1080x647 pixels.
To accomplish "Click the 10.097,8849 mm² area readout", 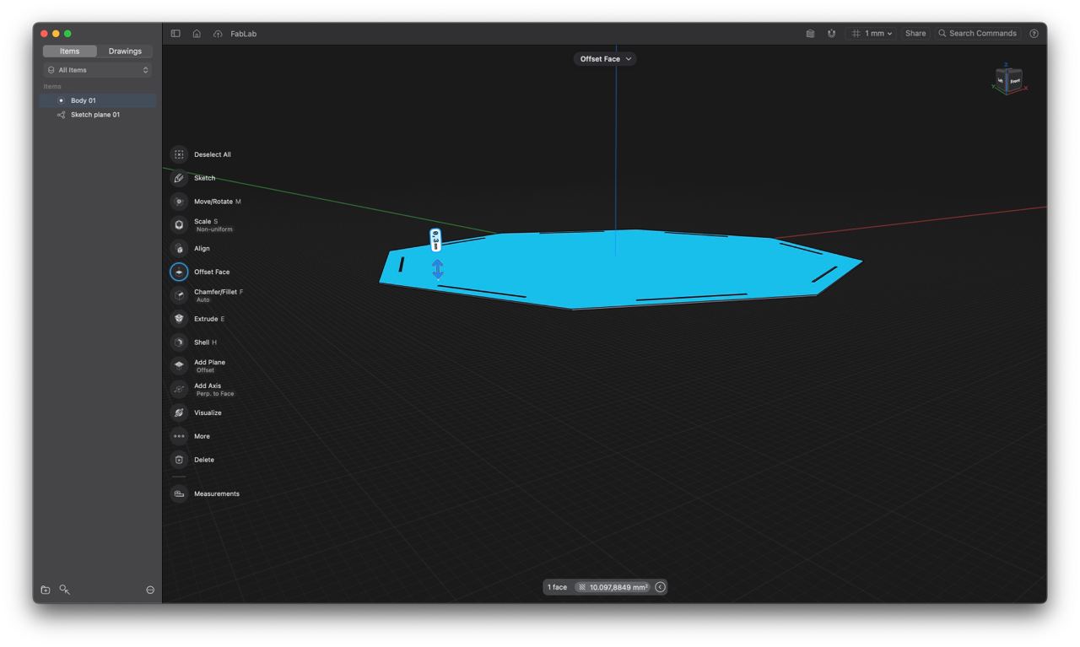I will coord(613,587).
